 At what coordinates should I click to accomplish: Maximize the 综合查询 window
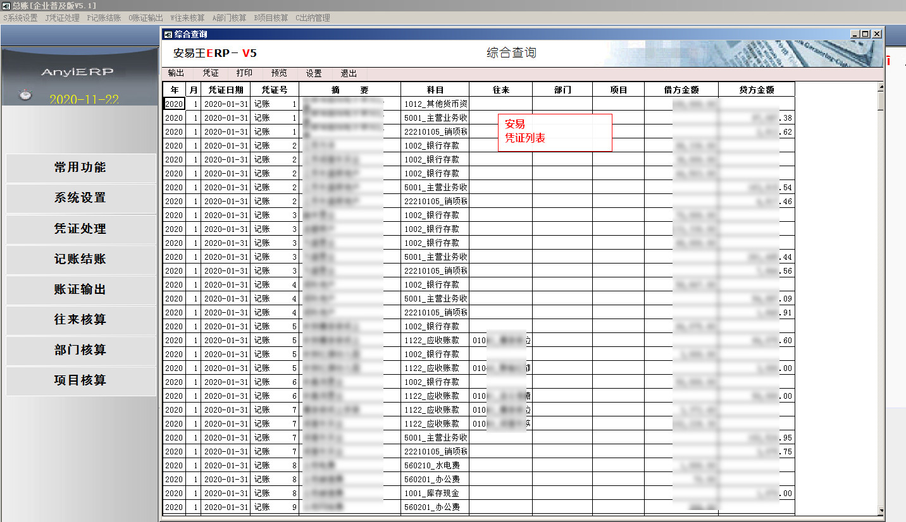866,34
